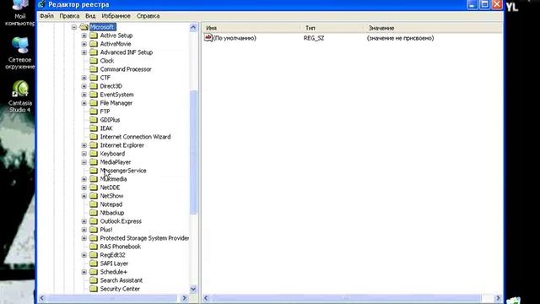The height and width of the screenshot is (304, 540).
Task: Select the Multimedia key label
Action: tap(113, 179)
